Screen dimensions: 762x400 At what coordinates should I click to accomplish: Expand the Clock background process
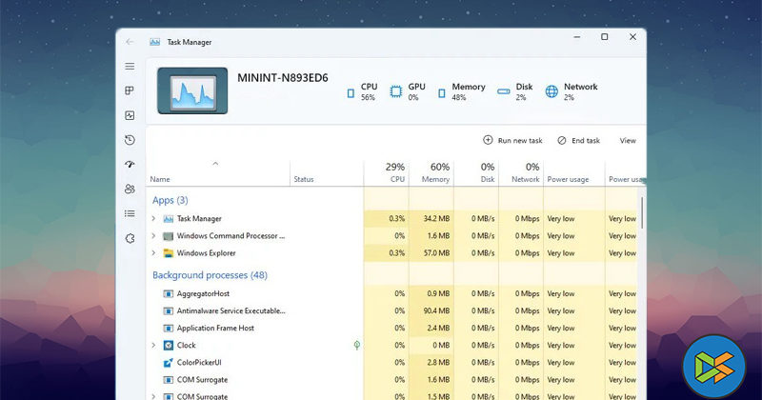[x=153, y=345]
